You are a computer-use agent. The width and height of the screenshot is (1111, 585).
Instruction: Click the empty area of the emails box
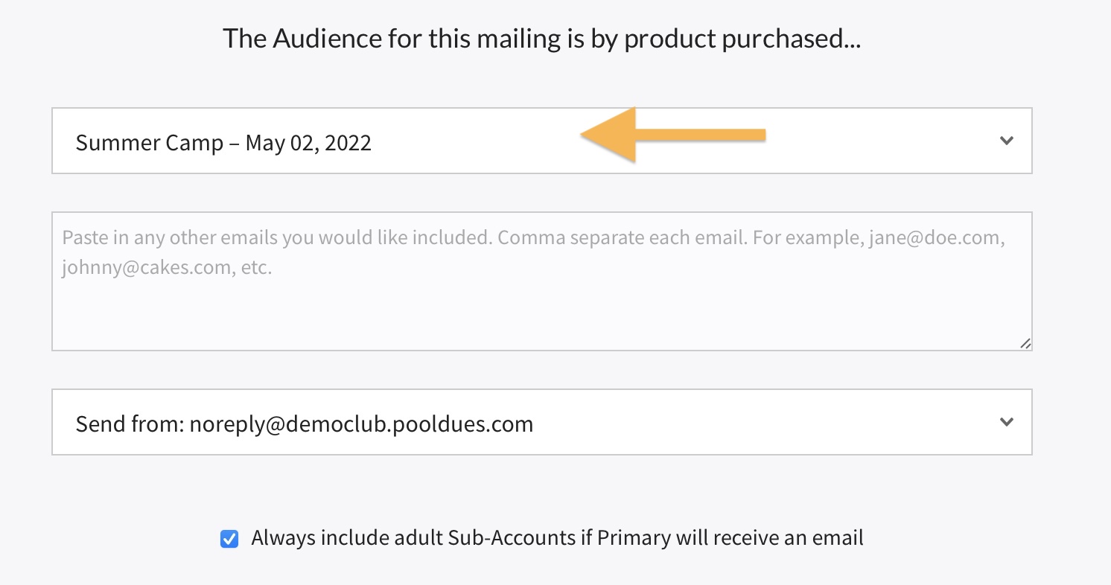(541, 316)
